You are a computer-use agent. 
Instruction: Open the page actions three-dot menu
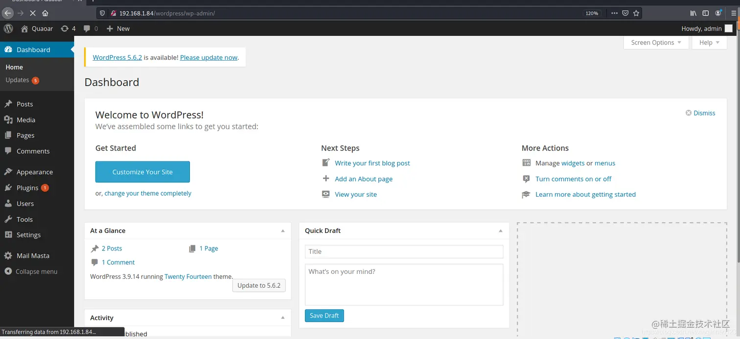pyautogui.click(x=614, y=13)
